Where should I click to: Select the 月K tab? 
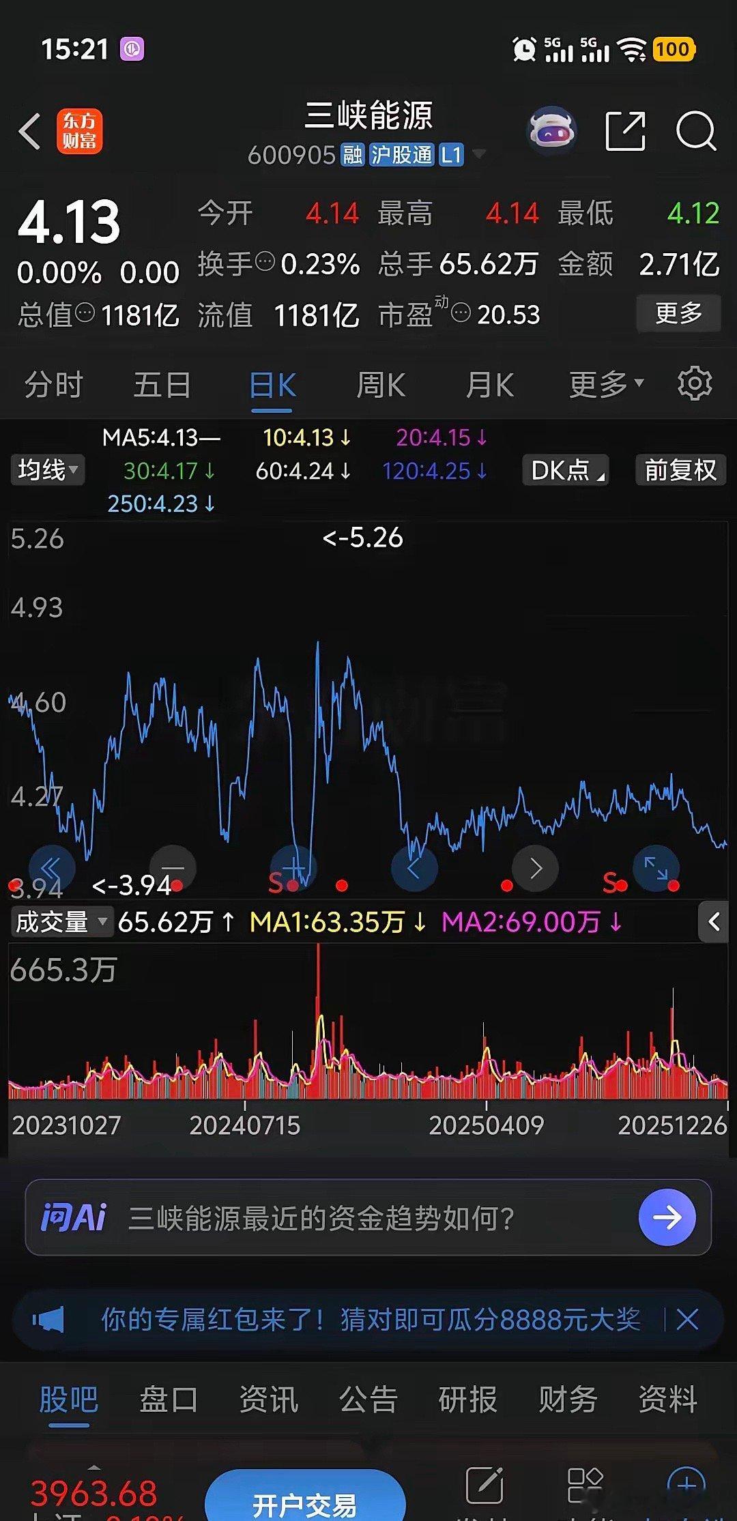[490, 386]
